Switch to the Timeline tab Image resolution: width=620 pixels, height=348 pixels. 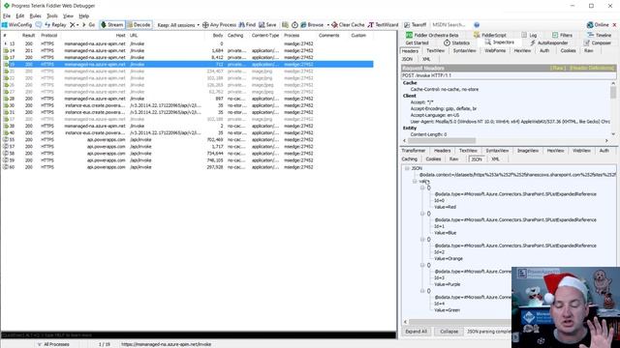pyautogui.click(x=600, y=35)
